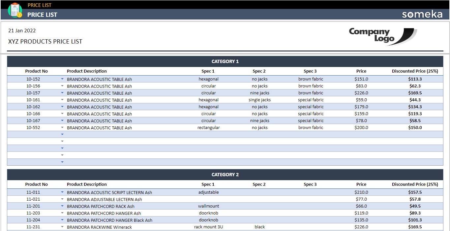The height and width of the screenshot is (231, 450).
Task: Open the product dropdown for item 10-152
Action: coord(62,79)
